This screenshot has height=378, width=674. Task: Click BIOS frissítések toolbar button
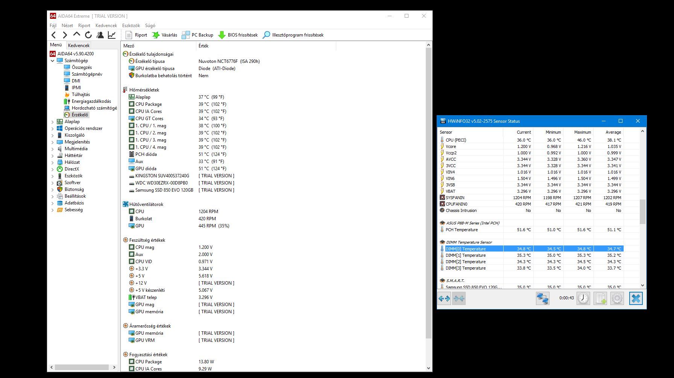pos(238,35)
